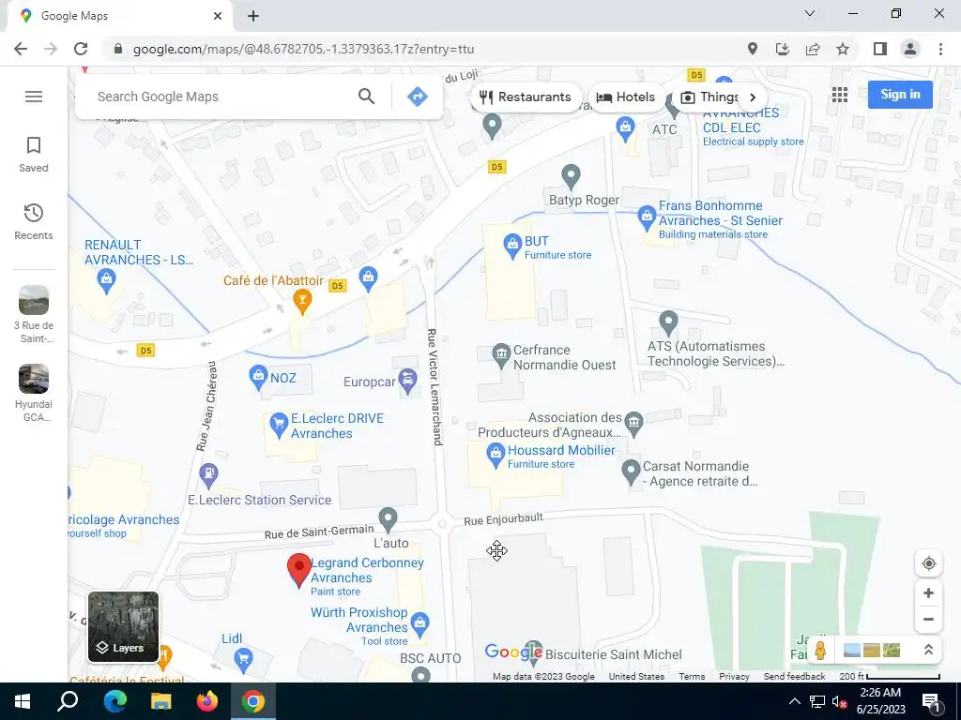
Task: Select the Carsat Normandie marker
Action: click(631, 472)
